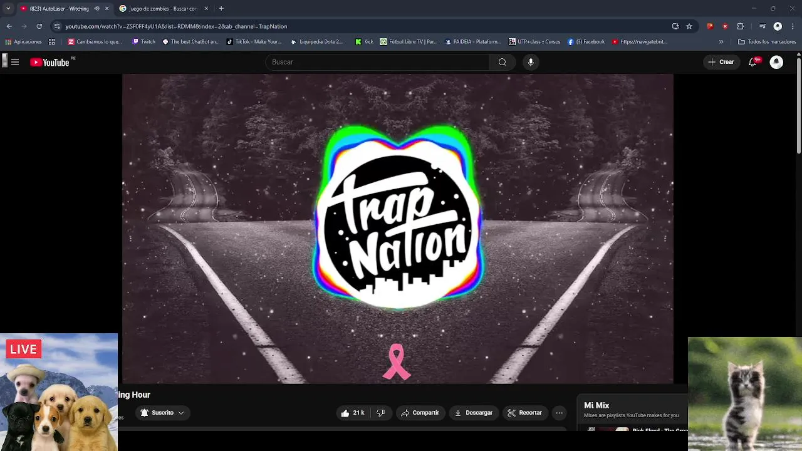The height and width of the screenshot is (451, 802).
Task: Open Todos los marcadores folder
Action: pos(767,42)
